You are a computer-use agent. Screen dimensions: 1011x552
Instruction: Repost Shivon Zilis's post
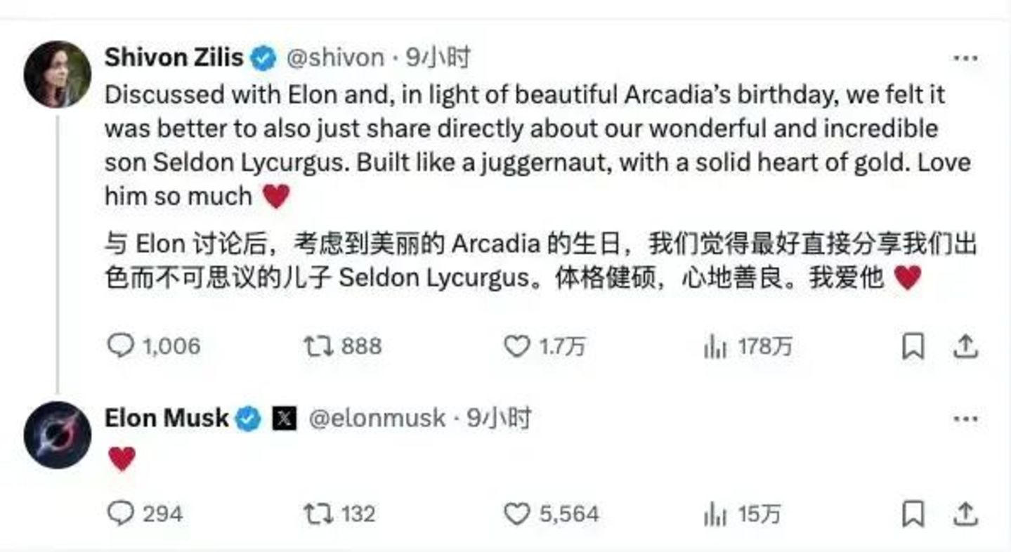coord(317,346)
